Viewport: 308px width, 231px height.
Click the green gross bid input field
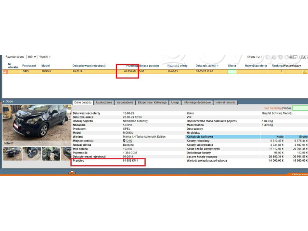click(300, 108)
